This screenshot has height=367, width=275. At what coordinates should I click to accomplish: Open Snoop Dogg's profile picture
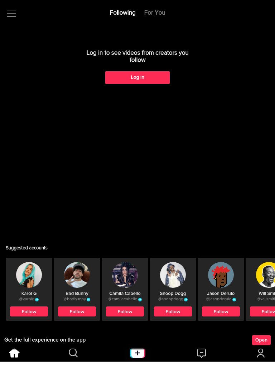click(x=173, y=275)
